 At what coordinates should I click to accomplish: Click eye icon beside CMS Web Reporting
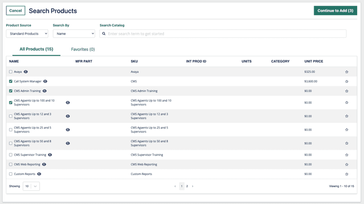[44, 164]
